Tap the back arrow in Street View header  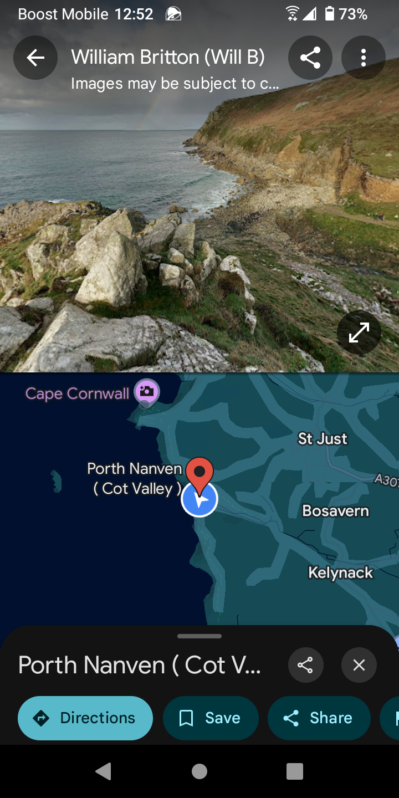35,58
